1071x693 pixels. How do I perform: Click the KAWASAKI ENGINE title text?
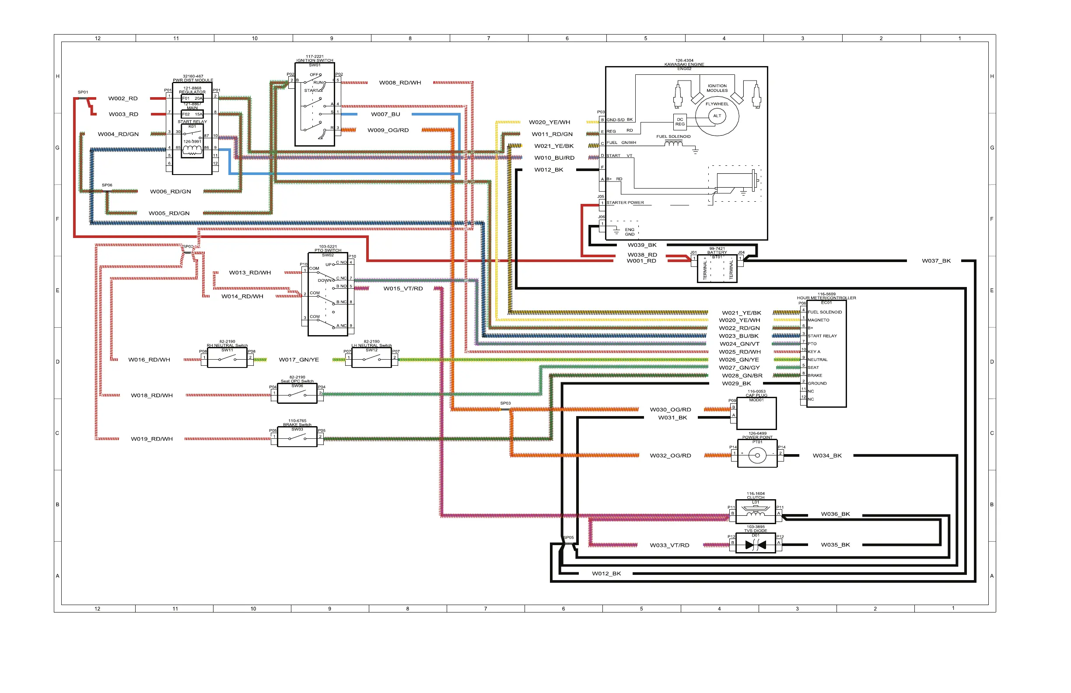point(684,64)
